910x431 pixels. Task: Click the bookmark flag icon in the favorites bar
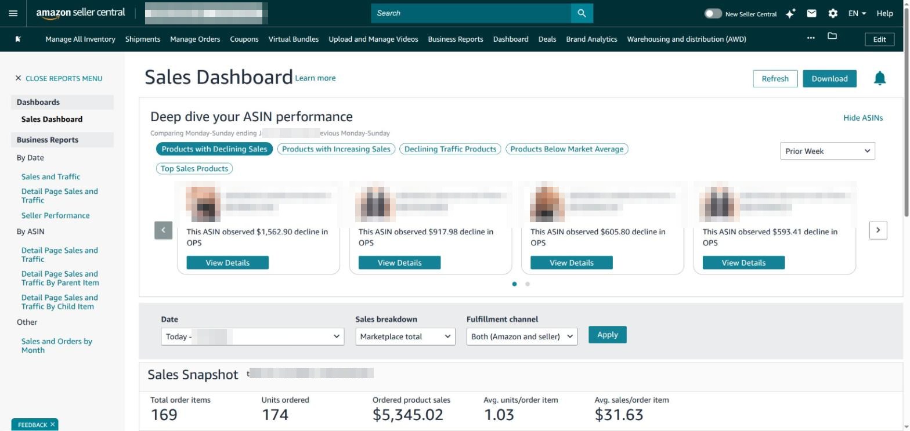pos(18,39)
